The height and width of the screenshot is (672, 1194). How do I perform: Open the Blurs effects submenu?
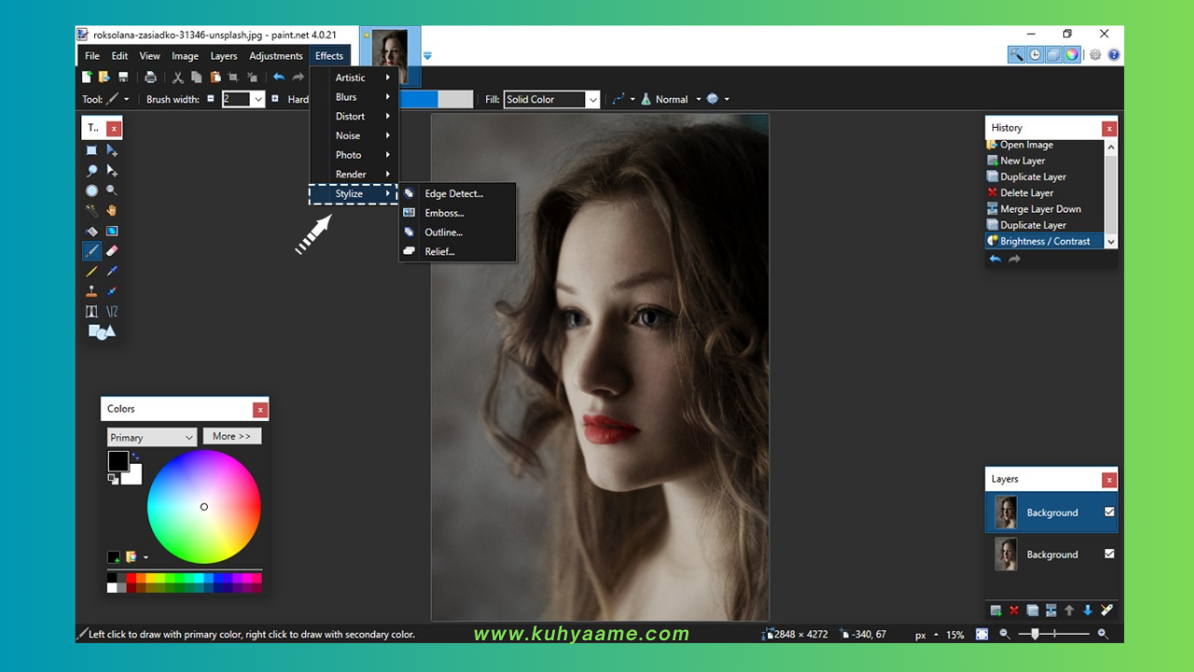point(354,97)
